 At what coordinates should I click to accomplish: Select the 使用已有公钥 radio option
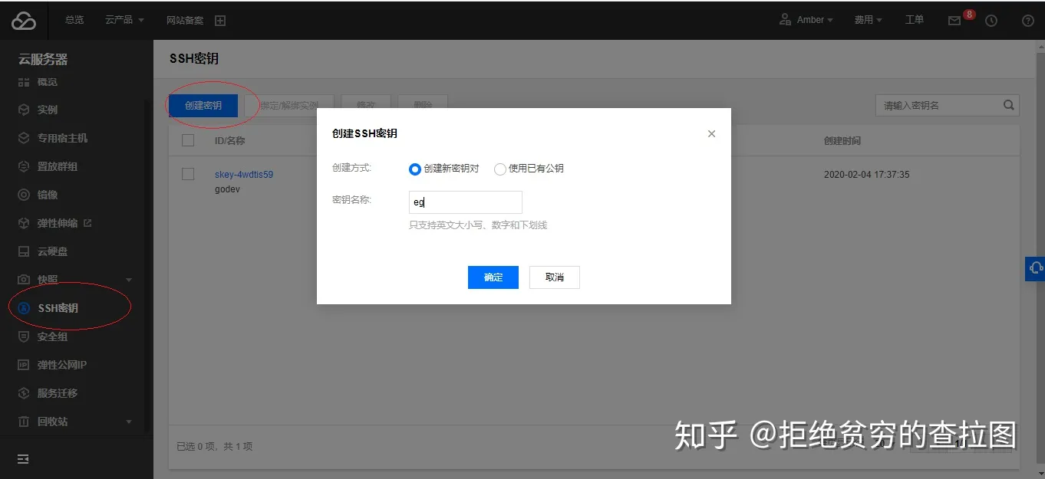[499, 169]
